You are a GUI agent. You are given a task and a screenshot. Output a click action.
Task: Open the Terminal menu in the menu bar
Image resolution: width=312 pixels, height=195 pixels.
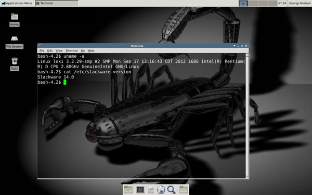pyautogui.click(x=72, y=51)
